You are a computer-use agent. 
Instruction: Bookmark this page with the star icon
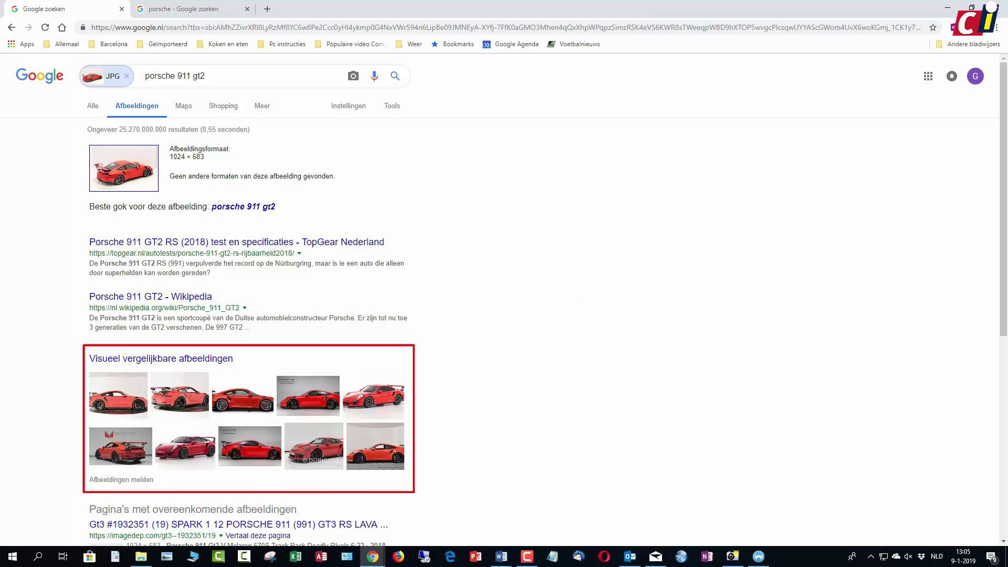click(932, 27)
